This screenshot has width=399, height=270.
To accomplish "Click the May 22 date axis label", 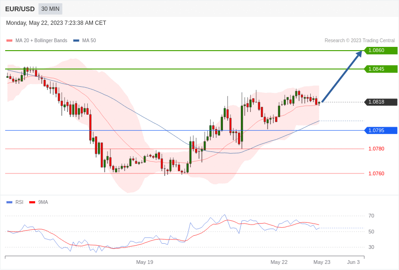I will 279,262.
